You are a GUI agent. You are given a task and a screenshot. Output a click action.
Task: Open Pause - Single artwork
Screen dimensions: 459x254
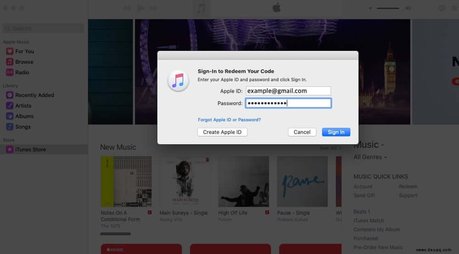pyautogui.click(x=302, y=181)
